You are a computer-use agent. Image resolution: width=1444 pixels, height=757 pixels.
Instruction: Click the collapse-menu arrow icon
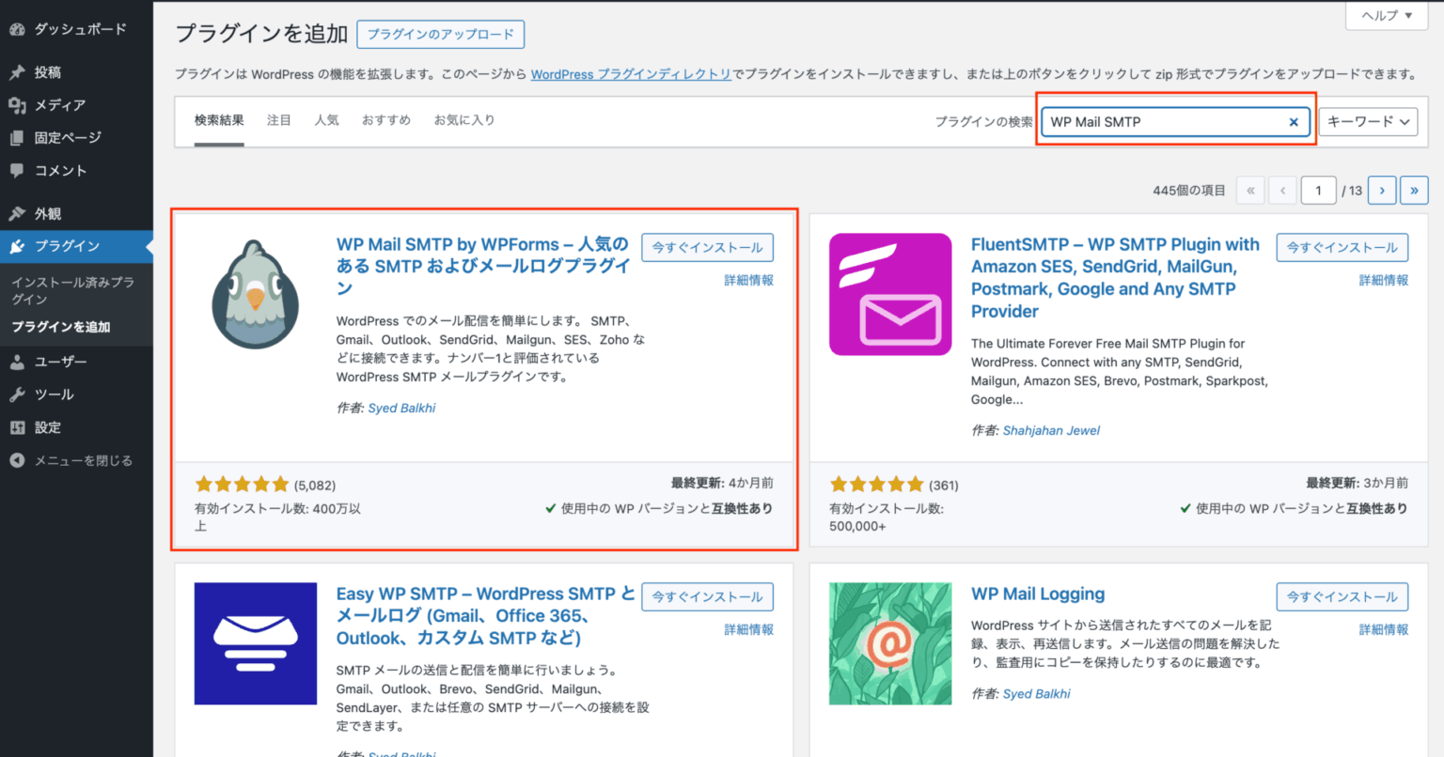pyautogui.click(x=17, y=460)
